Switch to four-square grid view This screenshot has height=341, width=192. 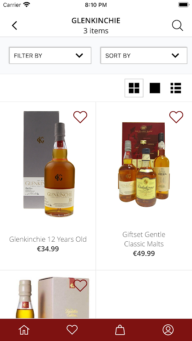tap(134, 88)
